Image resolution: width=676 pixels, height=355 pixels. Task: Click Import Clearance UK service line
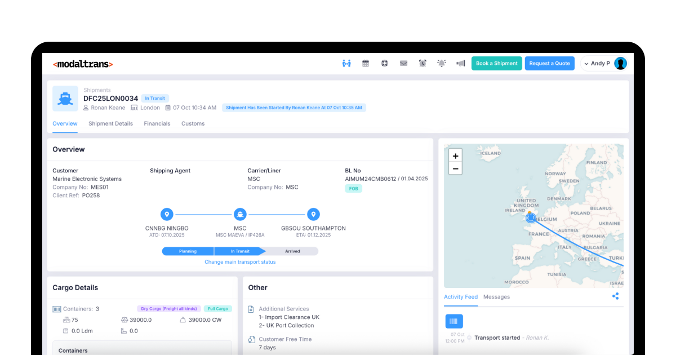coord(289,317)
